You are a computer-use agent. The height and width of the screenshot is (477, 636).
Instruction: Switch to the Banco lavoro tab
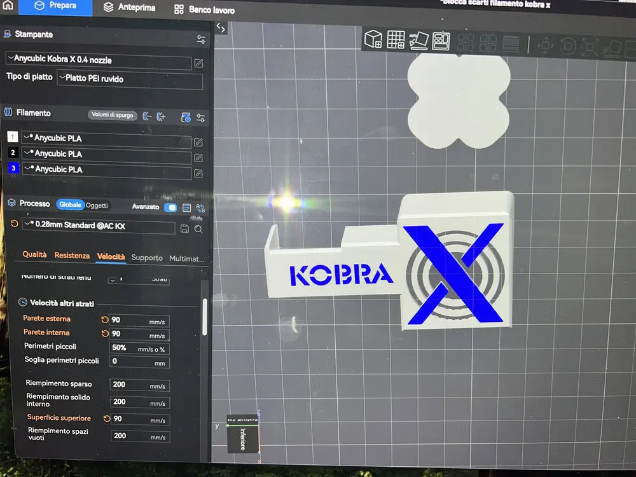[204, 10]
